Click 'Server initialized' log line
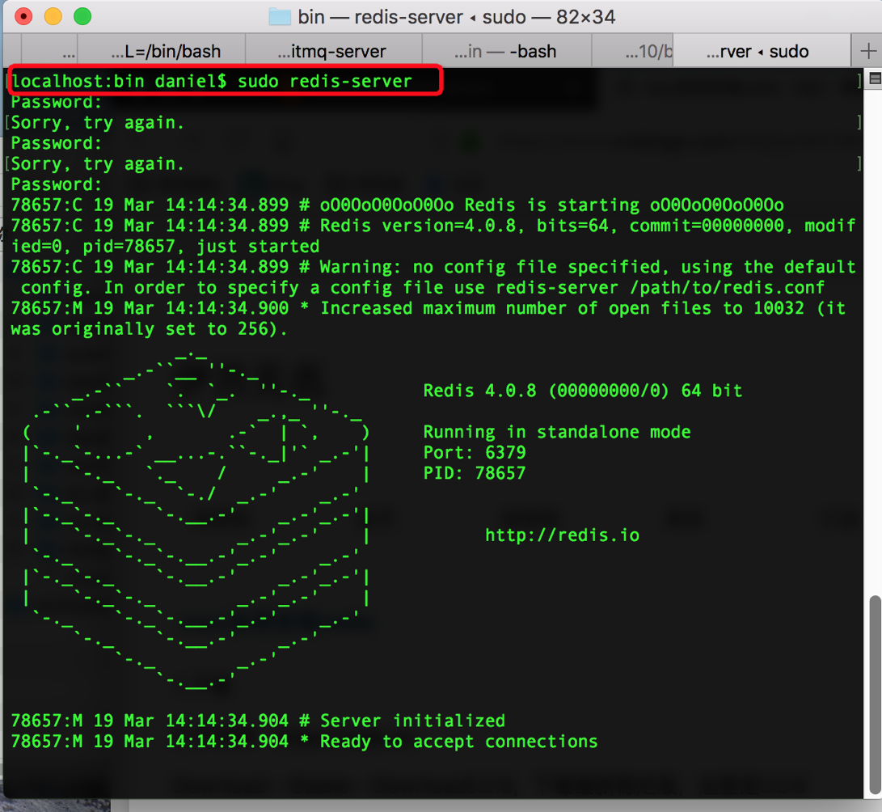882x812 pixels. tap(412, 721)
